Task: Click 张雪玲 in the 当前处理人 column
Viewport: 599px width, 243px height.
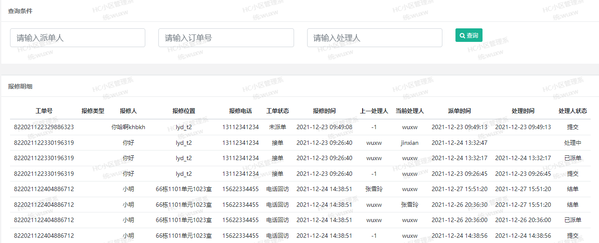Action: tap(410, 205)
